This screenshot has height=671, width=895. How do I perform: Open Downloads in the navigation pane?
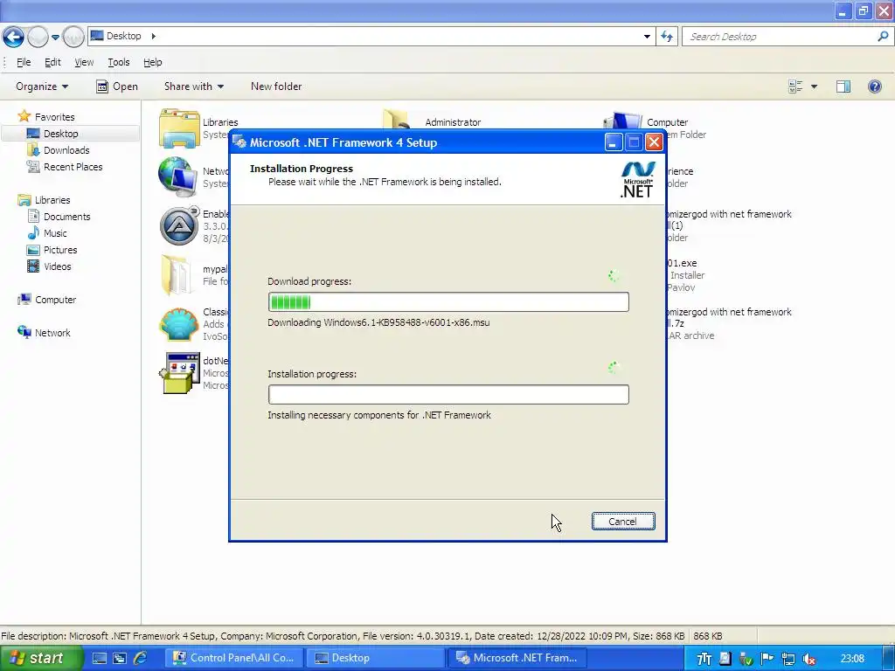tap(66, 150)
